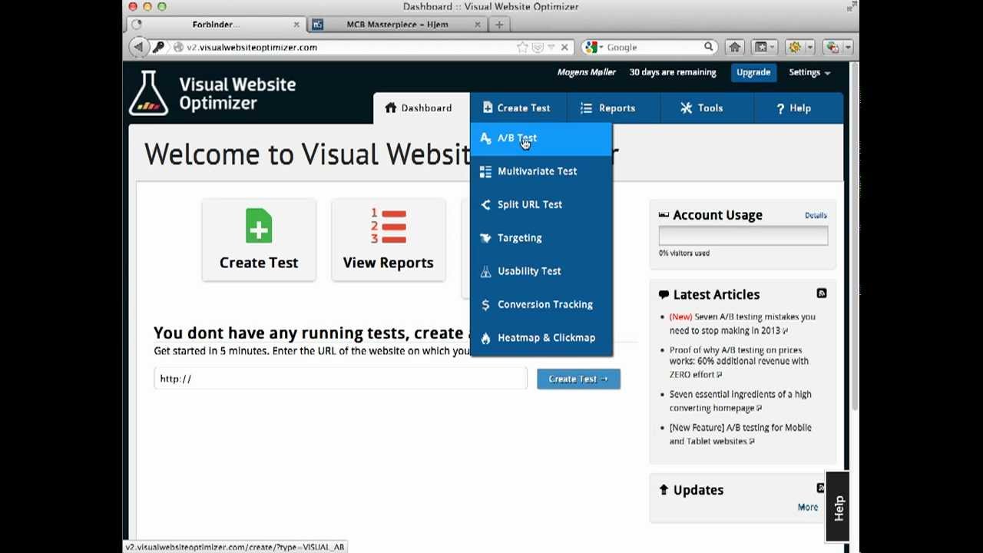
Task: Stop page loading with X button
Action: [x=564, y=48]
